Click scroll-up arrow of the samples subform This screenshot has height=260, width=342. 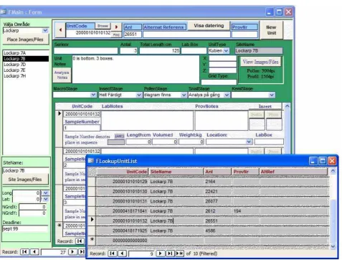click(287, 106)
